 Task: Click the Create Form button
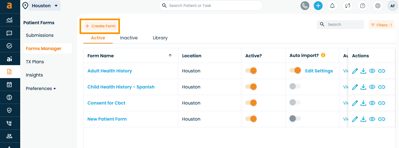point(100,26)
